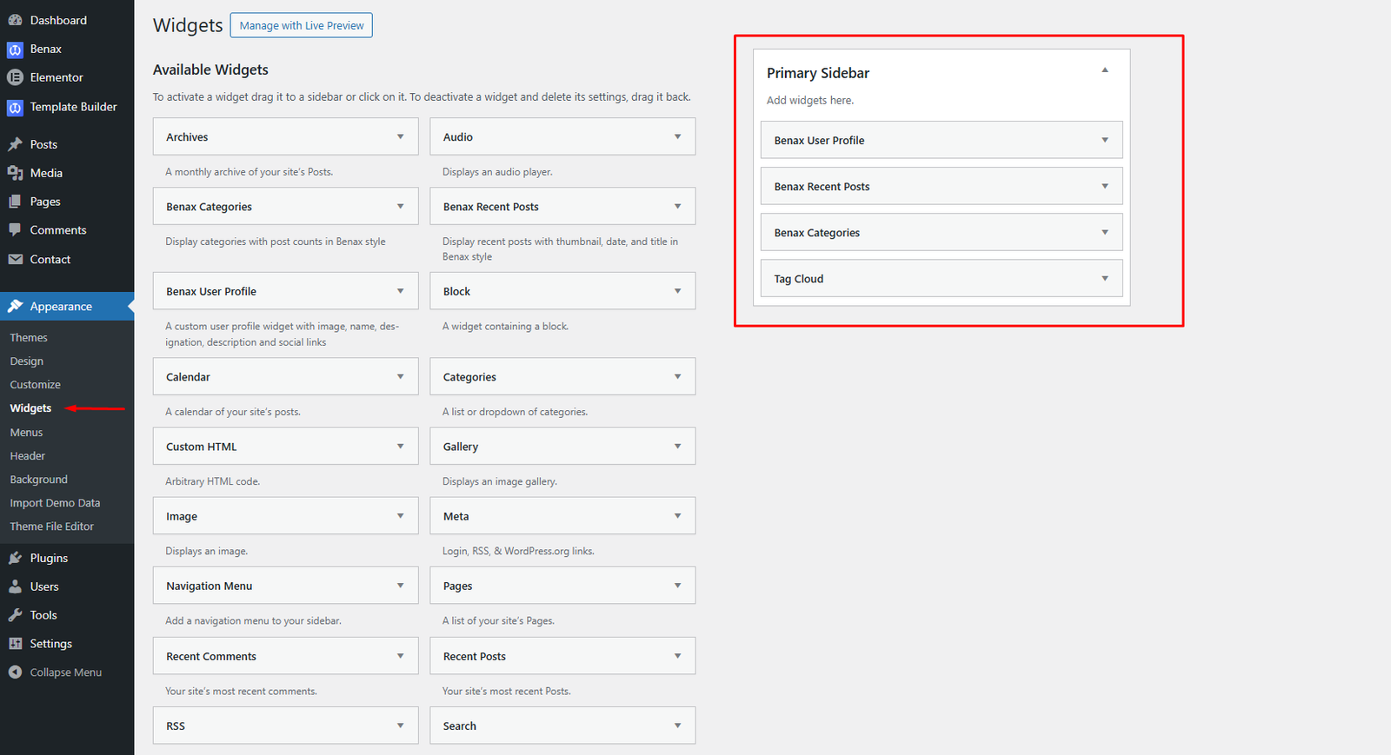Click the Posts pushpin icon
The image size is (1391, 755).
tap(15, 144)
